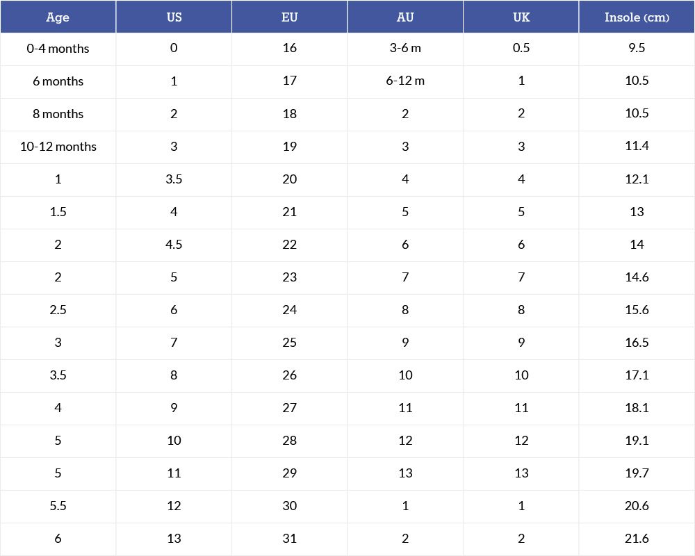This screenshot has width=695, height=556.
Task: Select the UK size 0.5 cell
Action: [x=521, y=49]
